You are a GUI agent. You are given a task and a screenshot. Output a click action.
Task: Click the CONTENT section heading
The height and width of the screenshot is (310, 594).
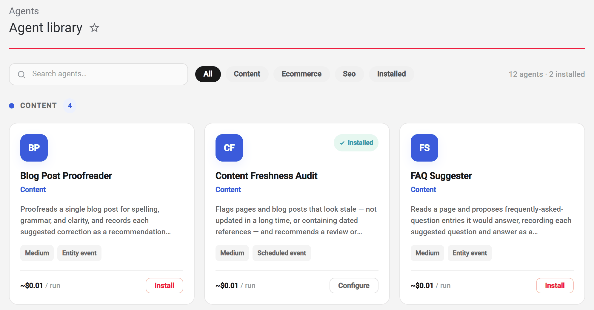click(39, 106)
